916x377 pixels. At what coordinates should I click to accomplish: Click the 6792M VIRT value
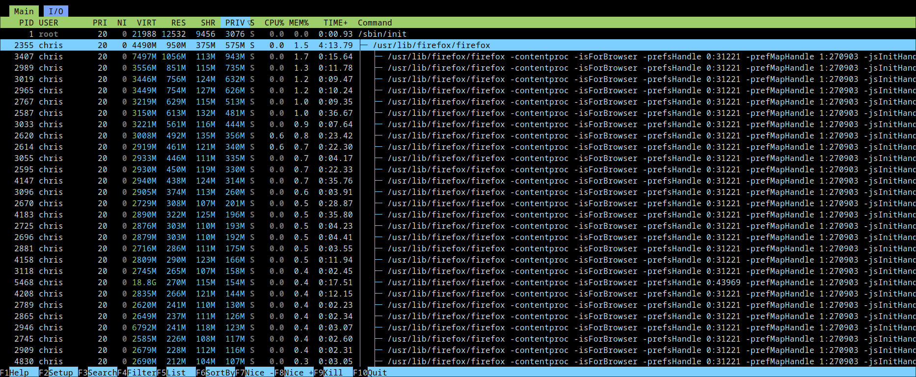coord(144,327)
